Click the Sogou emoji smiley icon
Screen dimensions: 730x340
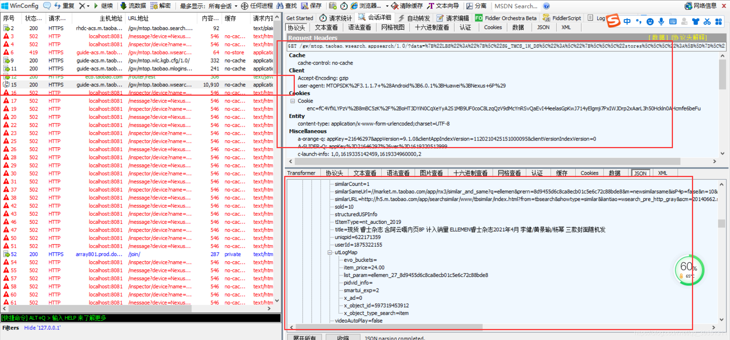[650, 21]
